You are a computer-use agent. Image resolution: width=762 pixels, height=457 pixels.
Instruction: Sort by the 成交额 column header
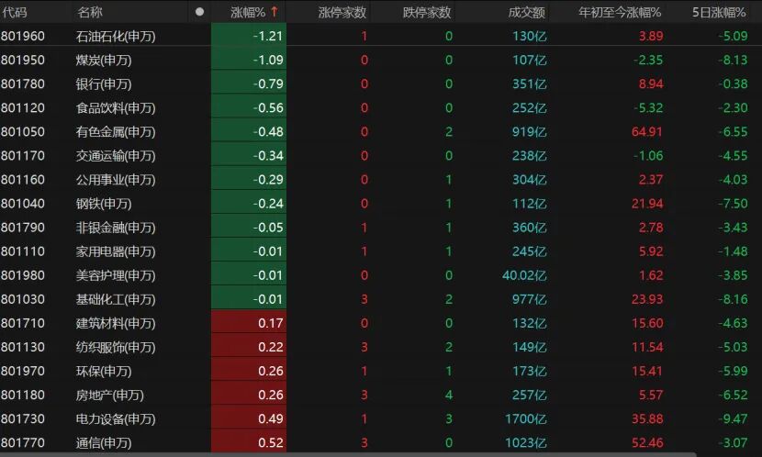(526, 12)
